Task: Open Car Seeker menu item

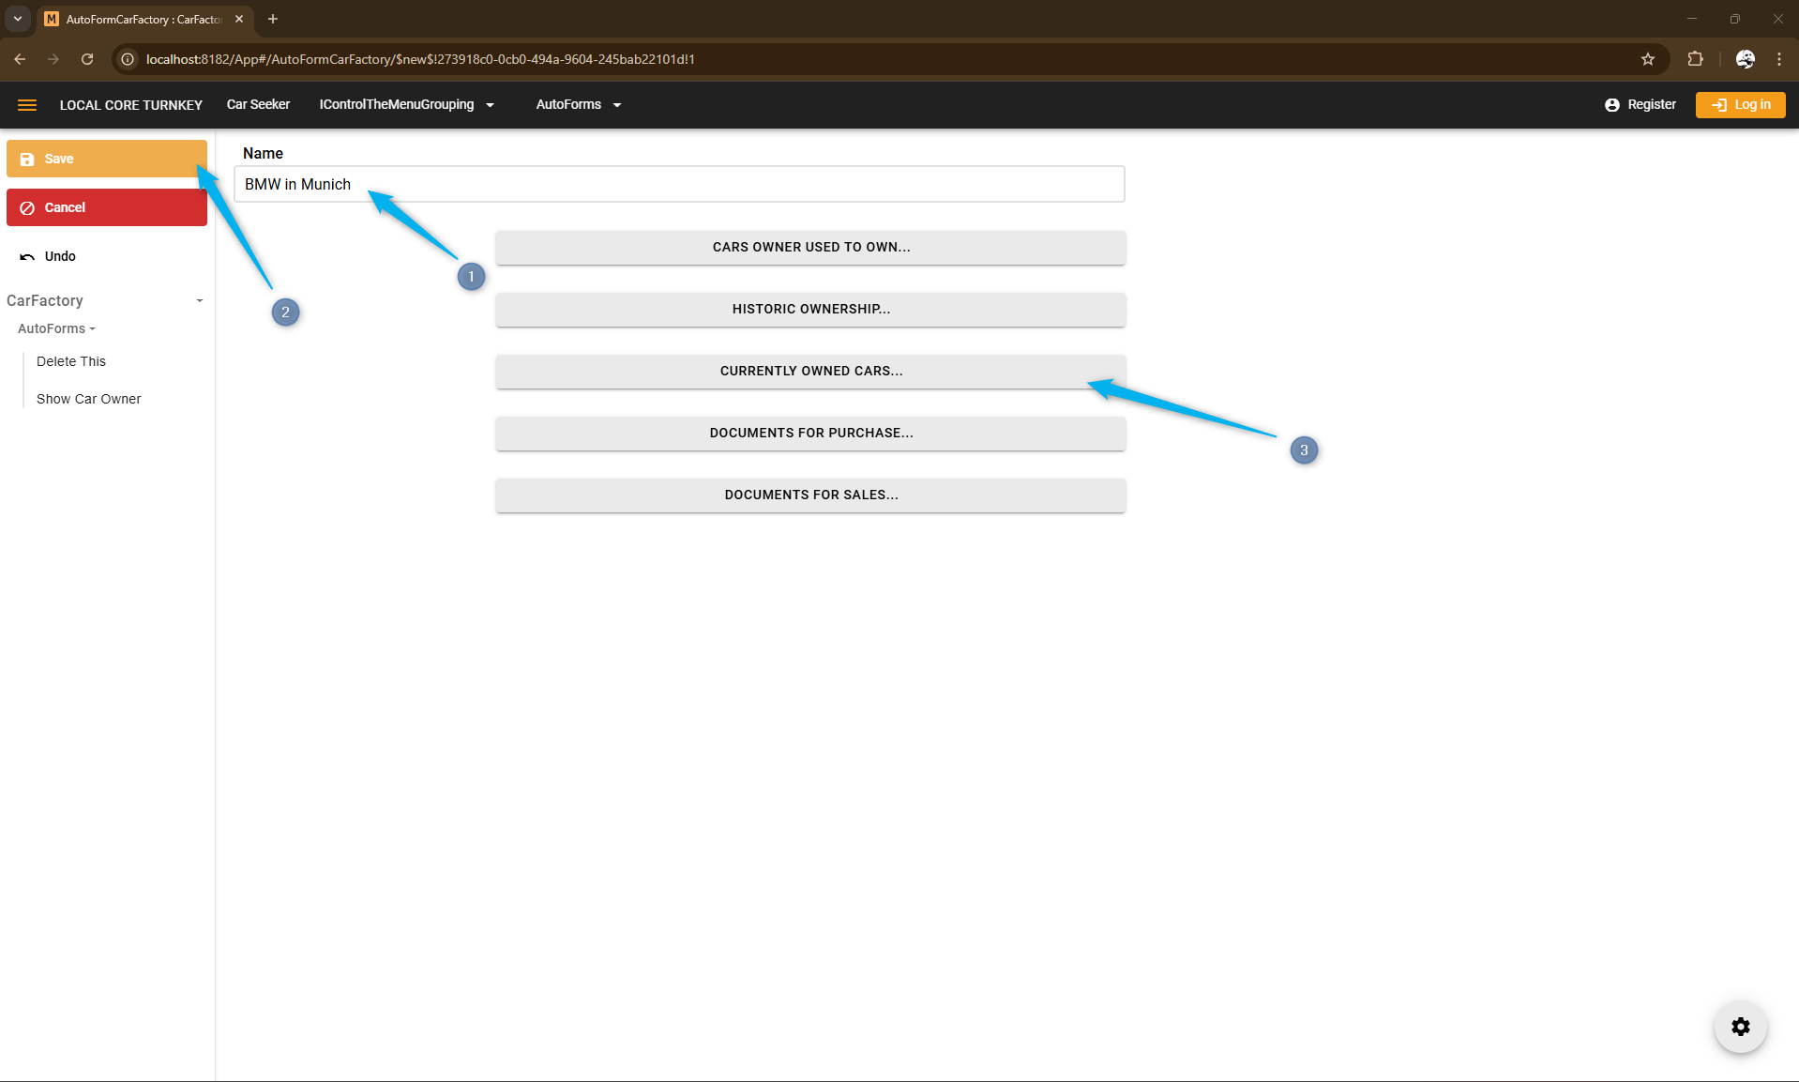Action: coord(258,104)
